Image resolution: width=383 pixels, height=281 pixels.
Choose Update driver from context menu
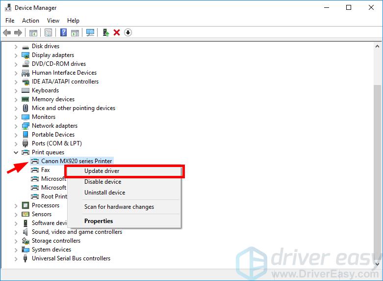coord(102,171)
